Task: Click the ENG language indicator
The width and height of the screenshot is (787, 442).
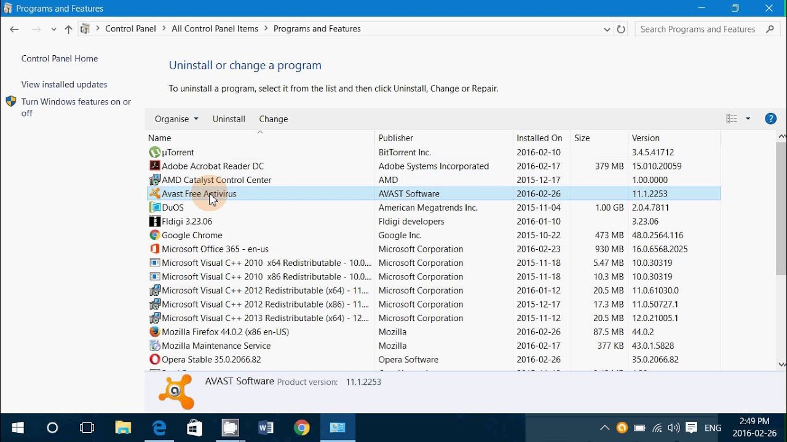Action: point(713,428)
